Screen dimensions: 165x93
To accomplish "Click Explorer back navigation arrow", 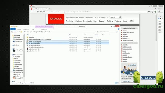I will pos(12,32).
